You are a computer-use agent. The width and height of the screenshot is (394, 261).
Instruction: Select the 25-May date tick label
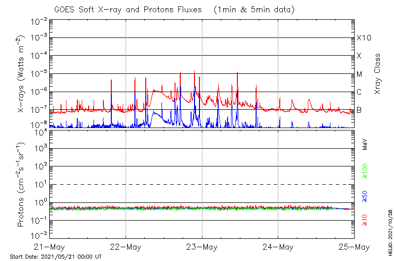tap(353, 247)
